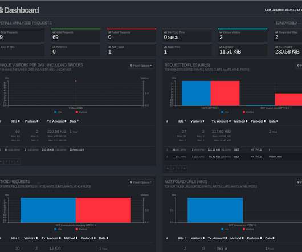Toggle Visitors legend in Unique Visitors chart

81,112
